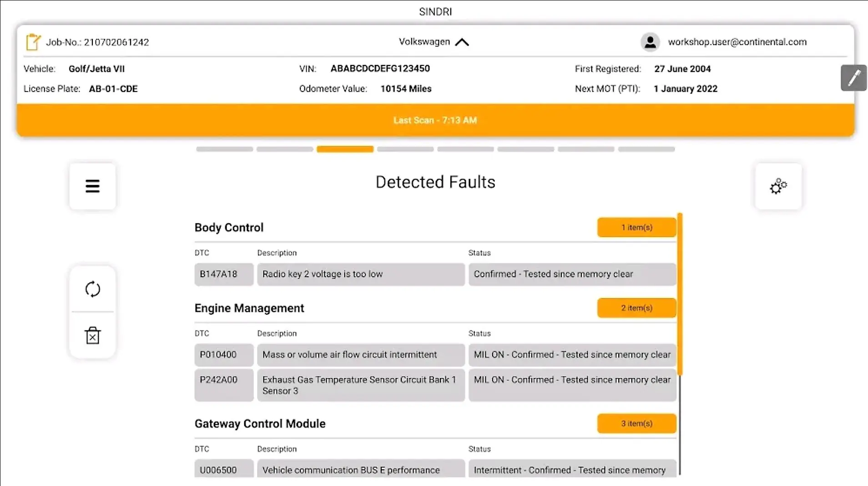
Task: Click the rescan refresh icon
Action: coord(92,289)
